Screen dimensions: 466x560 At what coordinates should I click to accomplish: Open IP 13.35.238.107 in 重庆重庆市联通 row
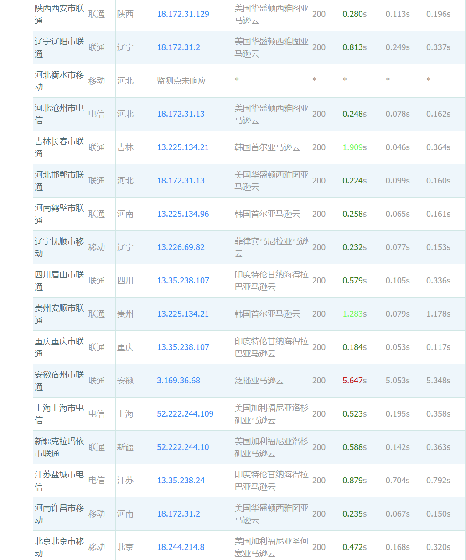click(183, 347)
